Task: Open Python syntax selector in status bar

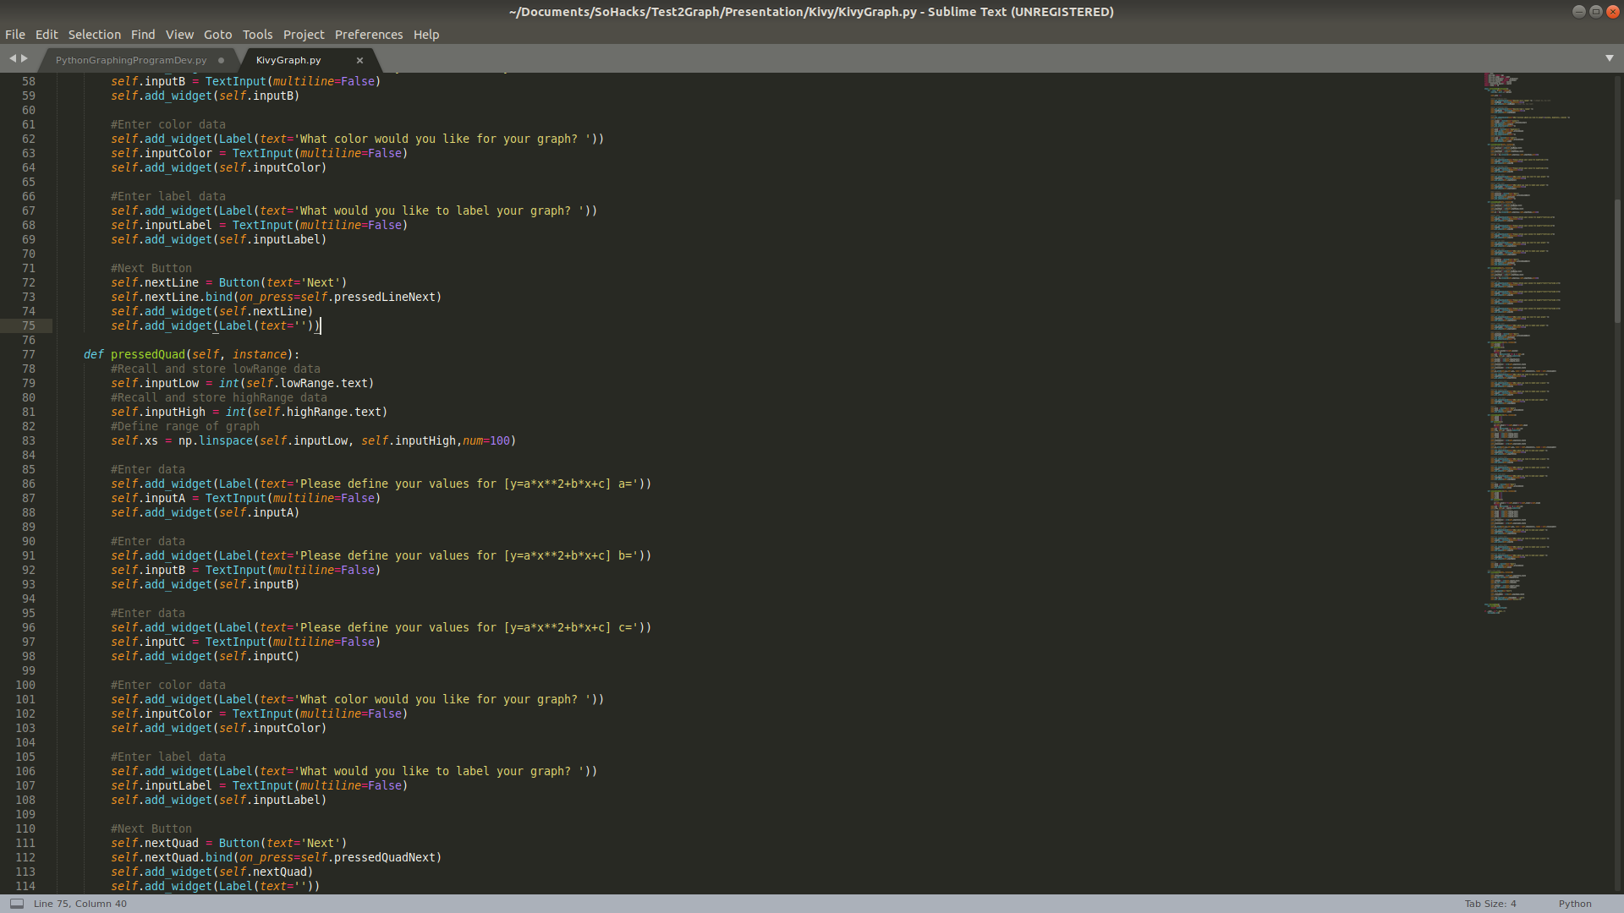Action: coord(1574,904)
